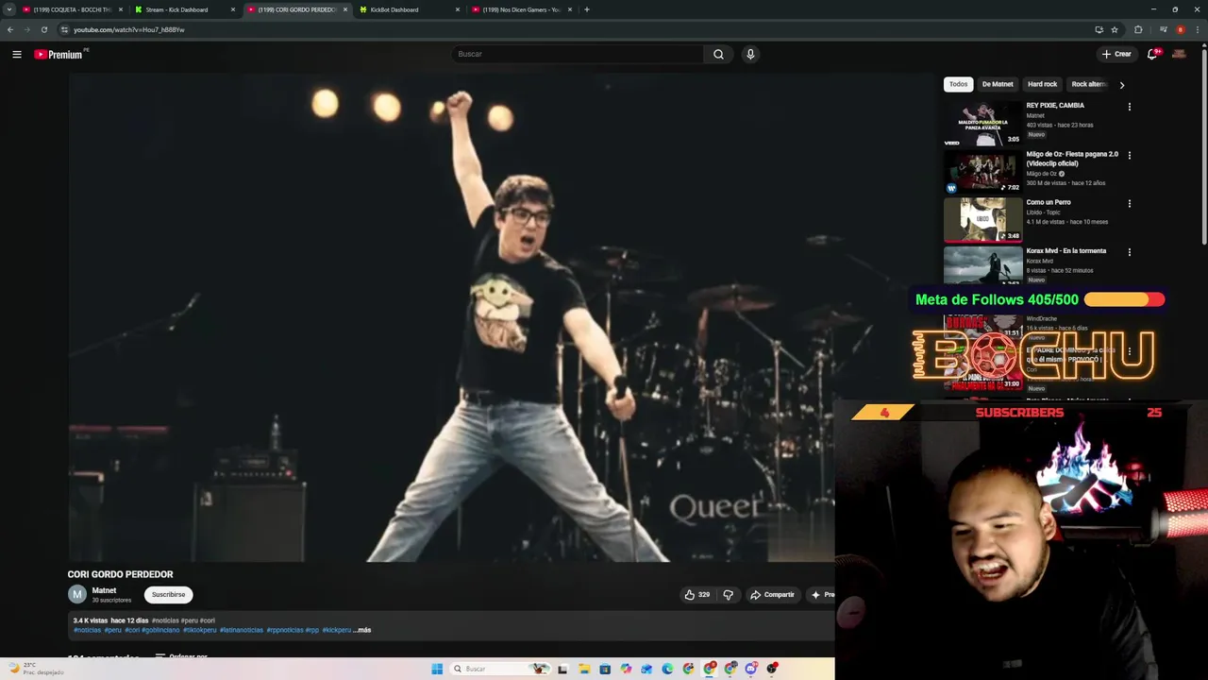Open the Chrome extensions puzzle icon

point(1138,29)
